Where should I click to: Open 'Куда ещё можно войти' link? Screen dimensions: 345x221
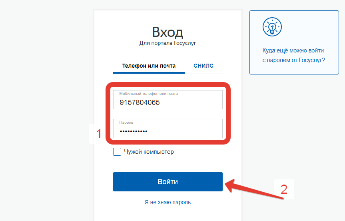click(x=293, y=51)
